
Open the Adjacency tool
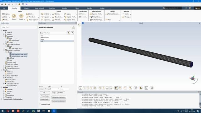(46, 20)
